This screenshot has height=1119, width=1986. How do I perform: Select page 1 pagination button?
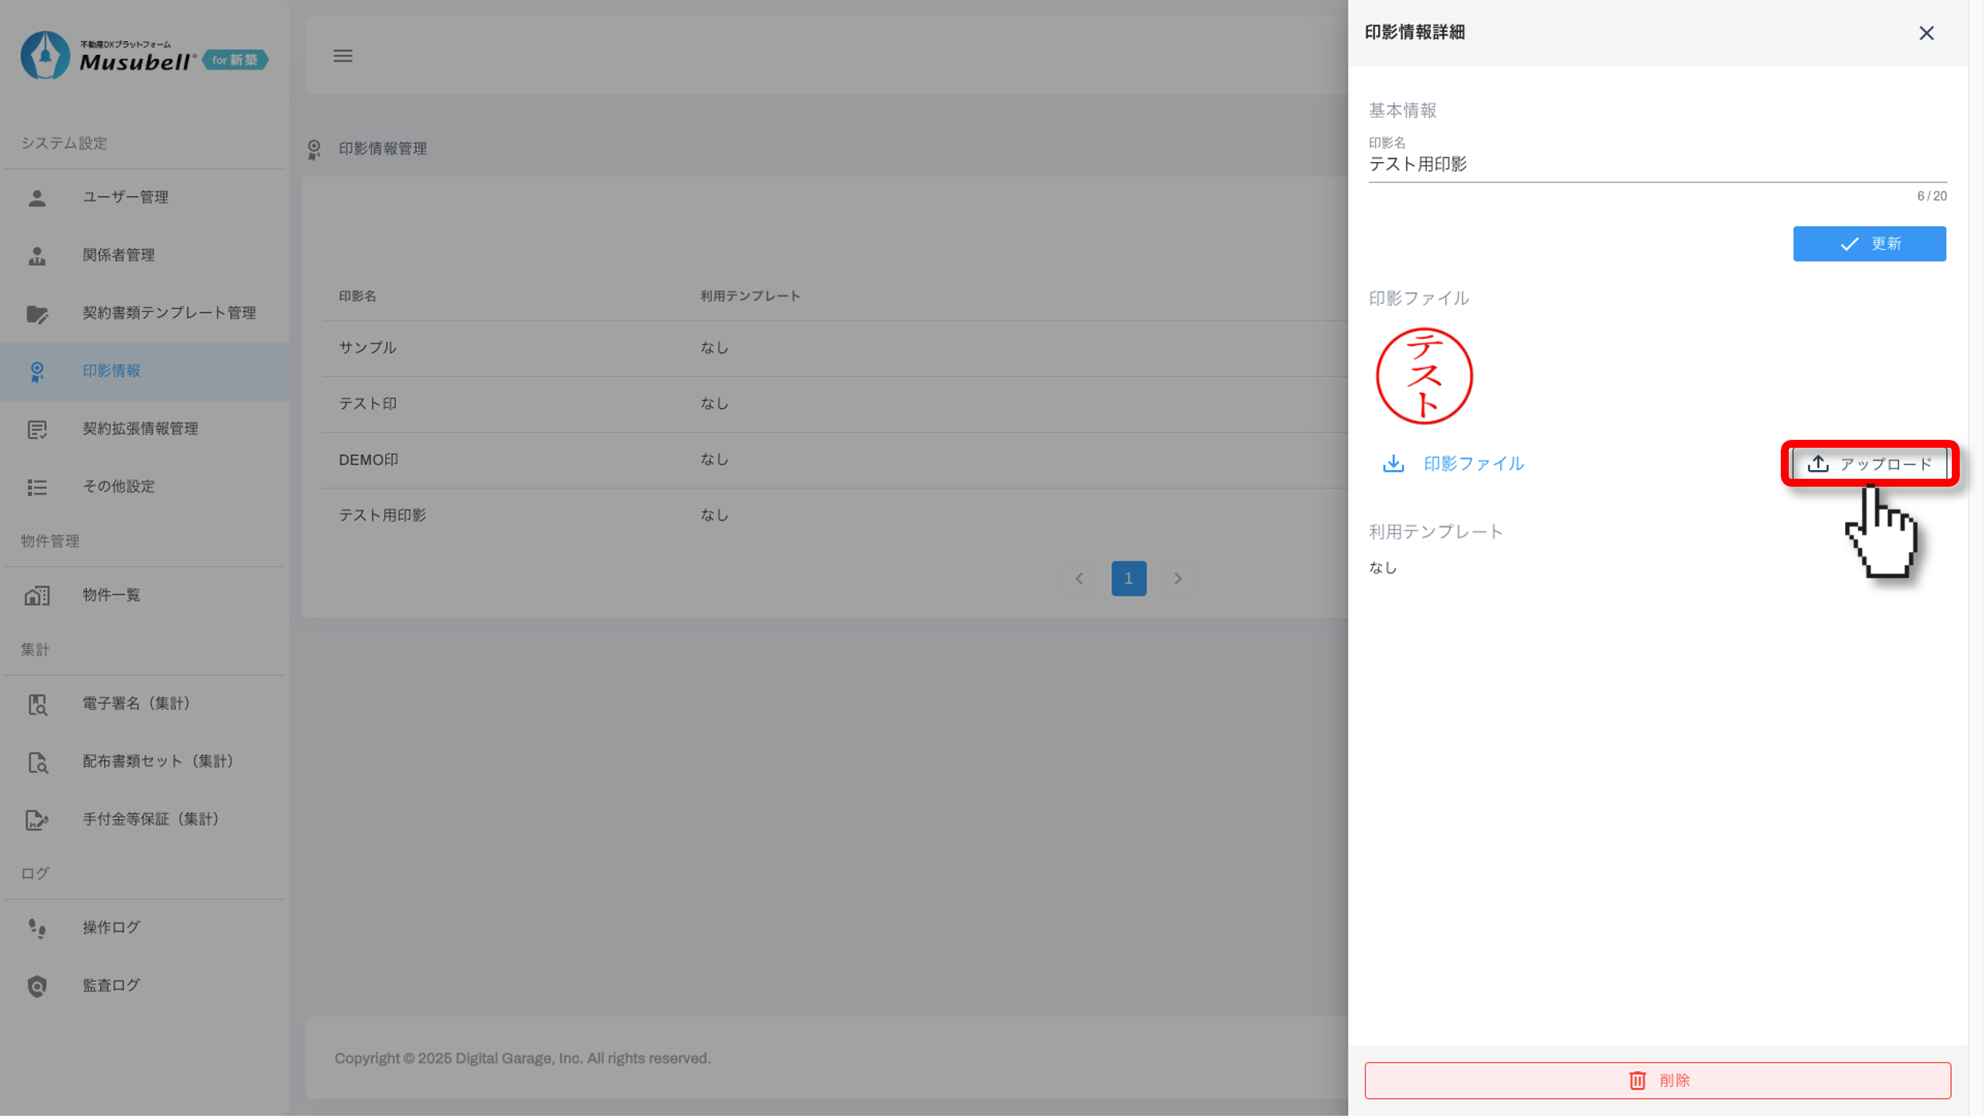1128,578
